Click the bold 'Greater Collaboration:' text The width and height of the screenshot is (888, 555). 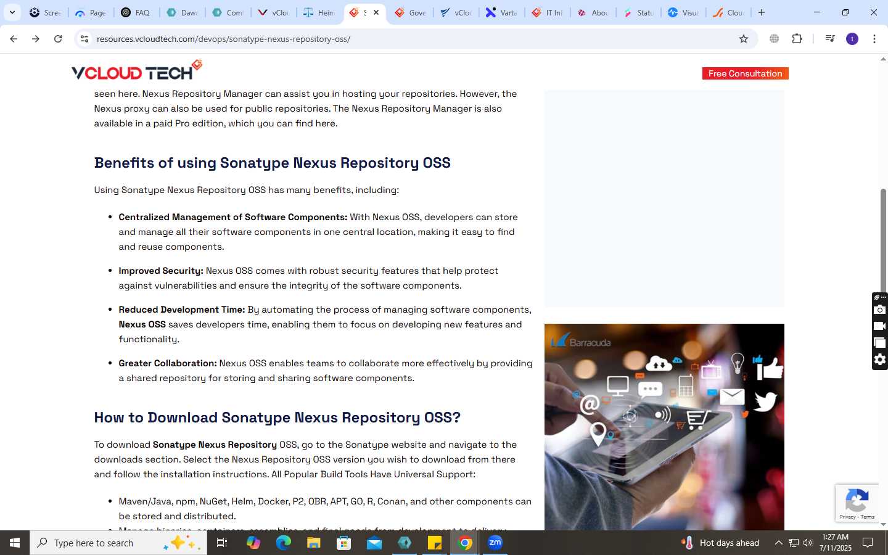point(168,363)
